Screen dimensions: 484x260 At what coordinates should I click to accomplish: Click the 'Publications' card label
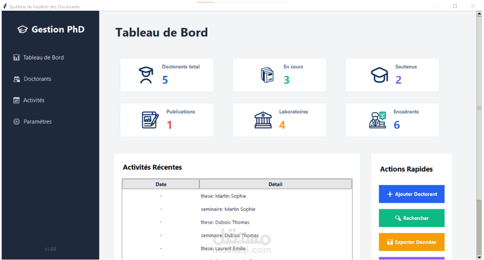coord(181,112)
